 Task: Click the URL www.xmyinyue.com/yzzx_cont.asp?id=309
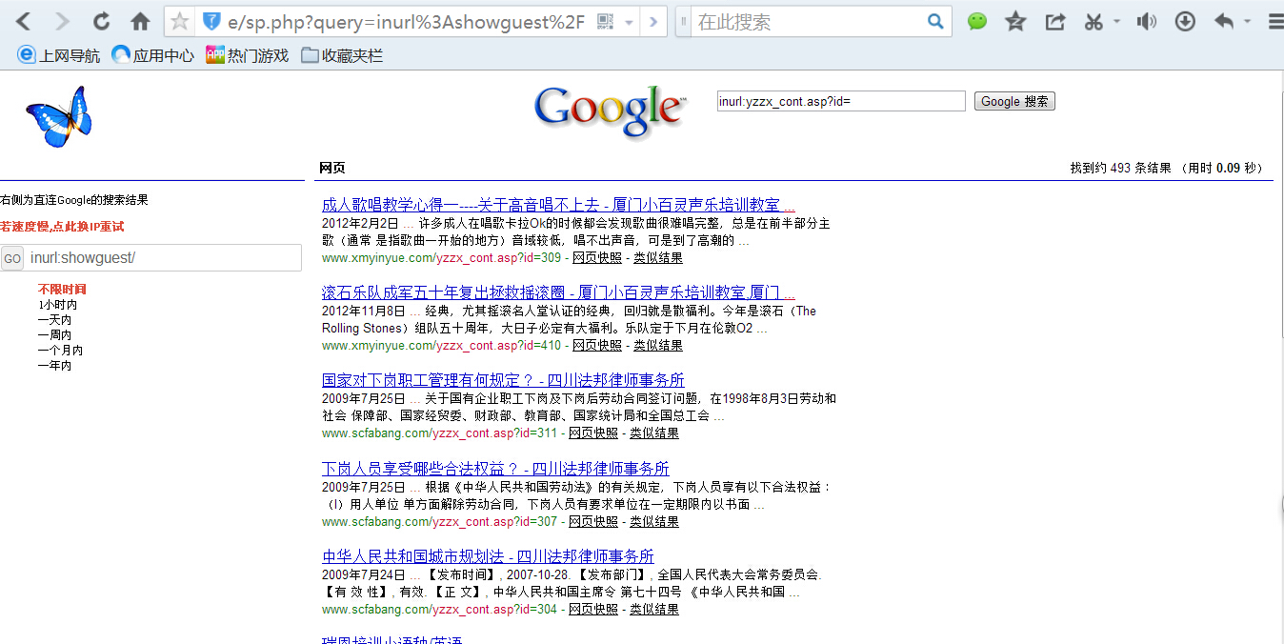pyautogui.click(x=442, y=258)
